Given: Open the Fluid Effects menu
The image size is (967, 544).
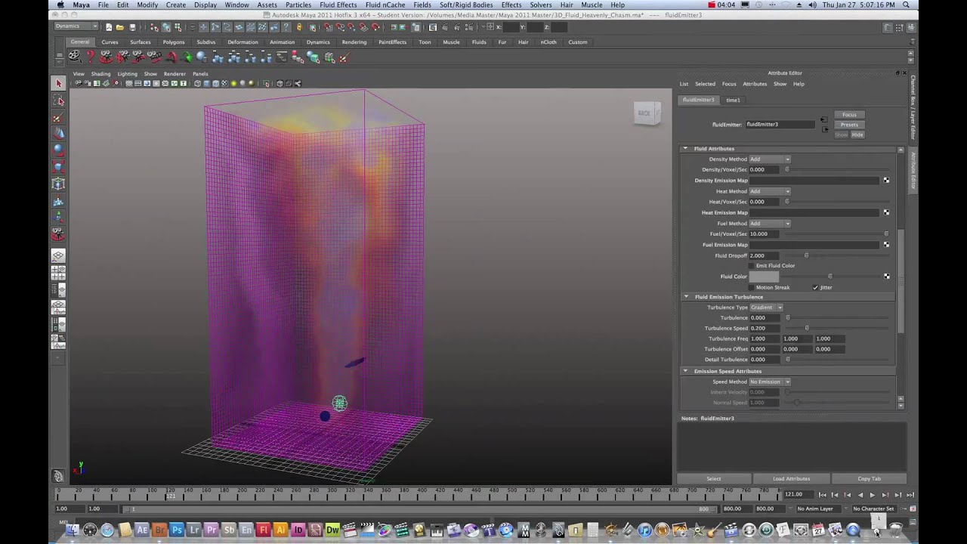Looking at the screenshot, I should pyautogui.click(x=338, y=5).
